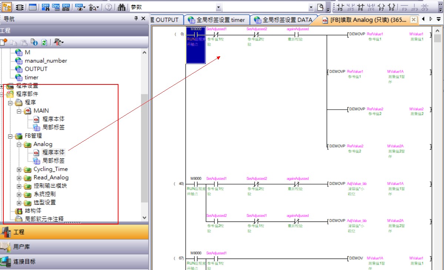Screen dimensions: 444x270
Task: Click the F5 open contact ladder icon
Action: pos(340,7)
